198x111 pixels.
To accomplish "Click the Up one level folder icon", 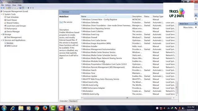I will click(7, 8).
